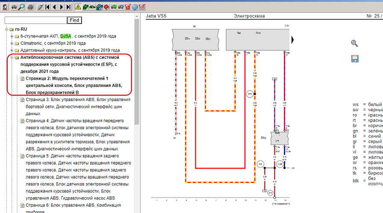
Task: Open Страница 5: Датчик частоты вращения заднего
Action: [78, 177]
